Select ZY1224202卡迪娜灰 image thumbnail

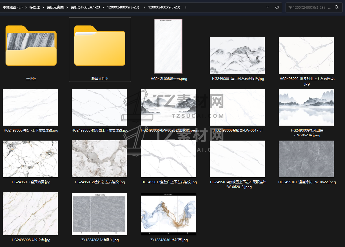(99, 214)
